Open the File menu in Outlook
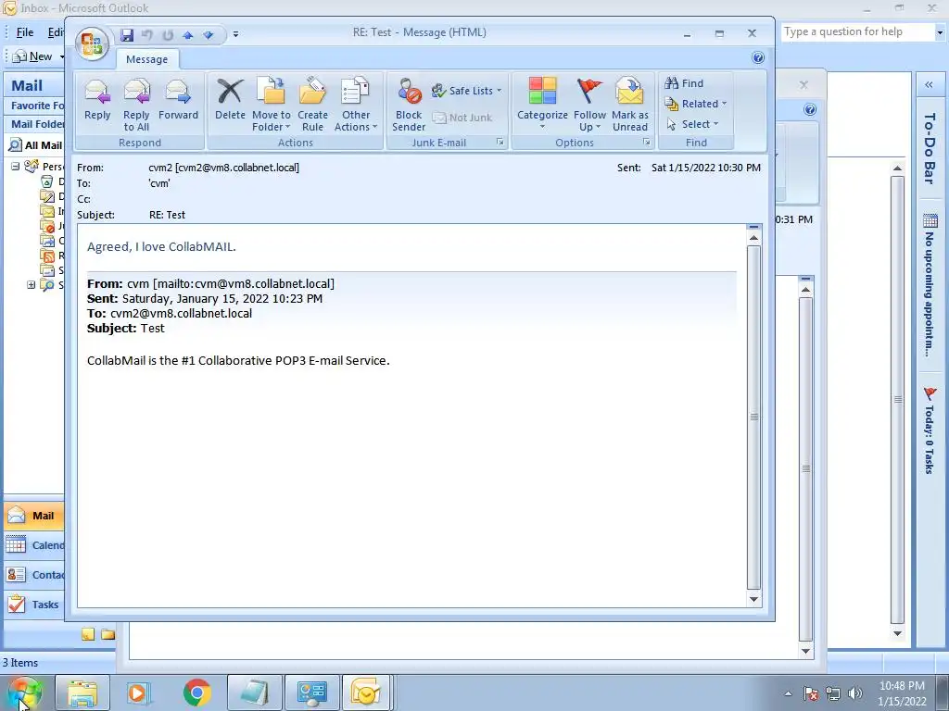The height and width of the screenshot is (711, 949). [25, 32]
